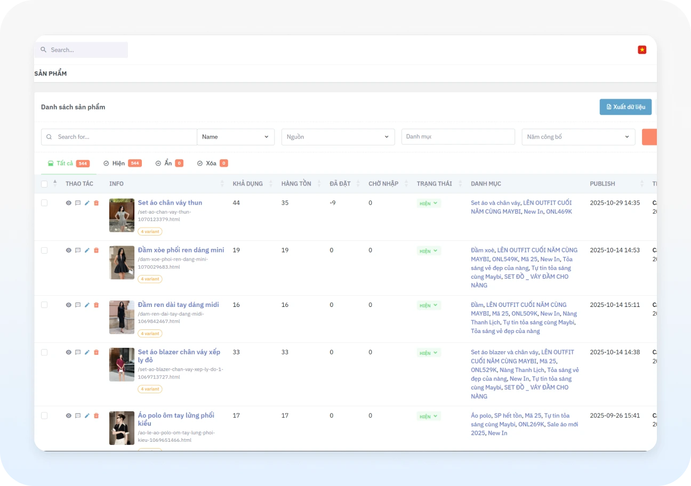The height and width of the screenshot is (486, 691).
Task: Delete 'Set áo blazer chân váy xếp ly đỏ'
Action: point(96,352)
